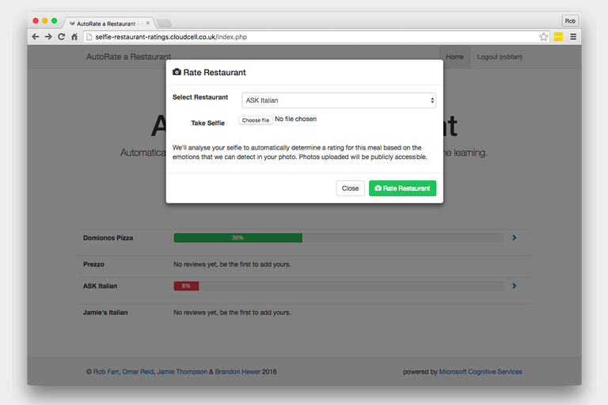Open Brandon Hewer footer link
The image size is (608, 405).
click(237, 372)
